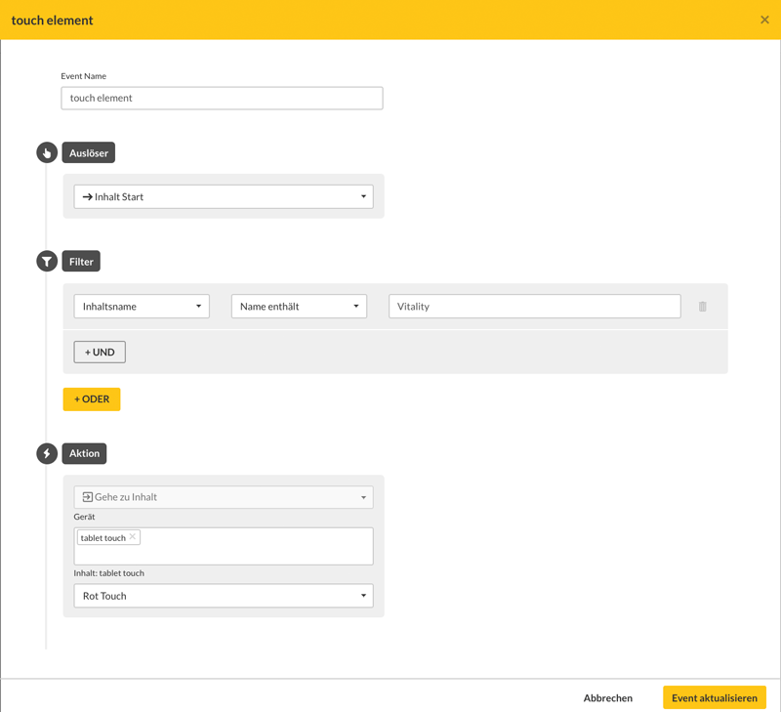Click the Aktion section label
Screen dimensions: 781x712
84,453
